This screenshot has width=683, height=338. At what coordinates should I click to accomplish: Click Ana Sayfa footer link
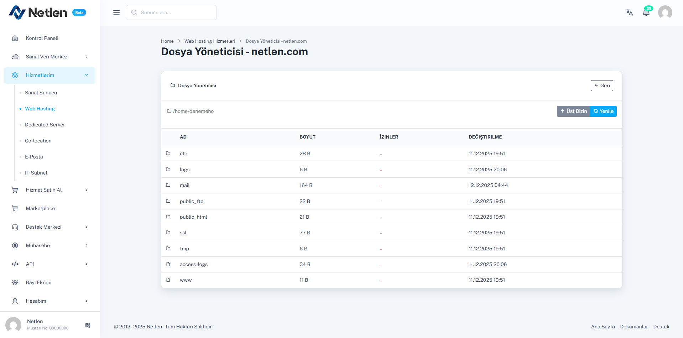603,327
